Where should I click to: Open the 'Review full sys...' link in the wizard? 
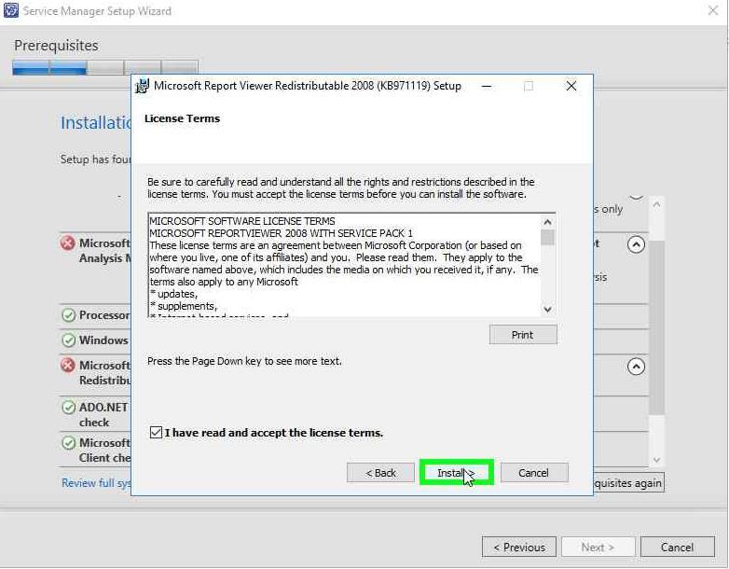96,483
